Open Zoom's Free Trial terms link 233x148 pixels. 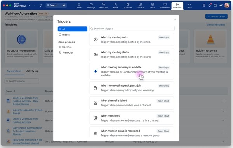click(x=45, y=19)
